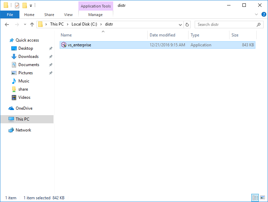This screenshot has width=268, height=202.
Task: Open Quick access in navigation pane
Action: (27, 40)
